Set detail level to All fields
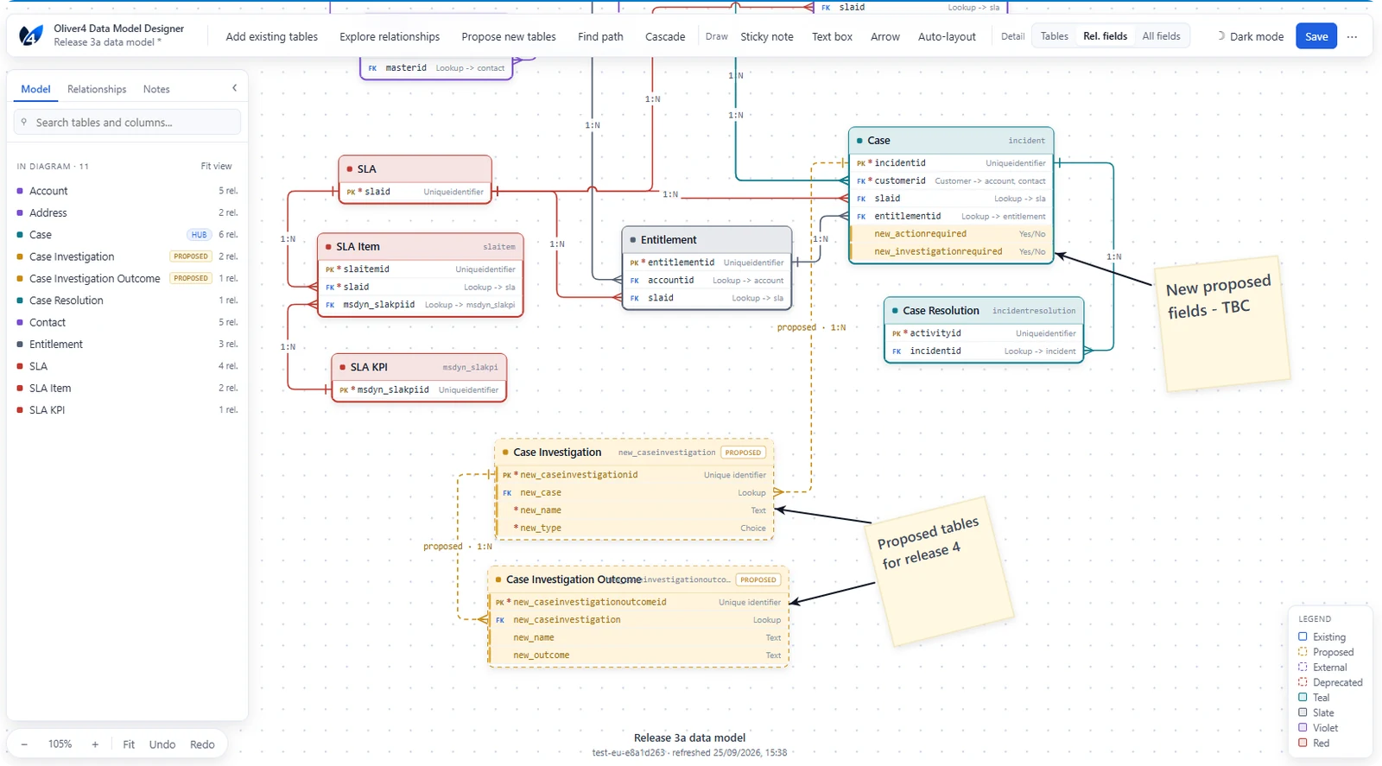The width and height of the screenshot is (1382, 766). click(x=1161, y=36)
